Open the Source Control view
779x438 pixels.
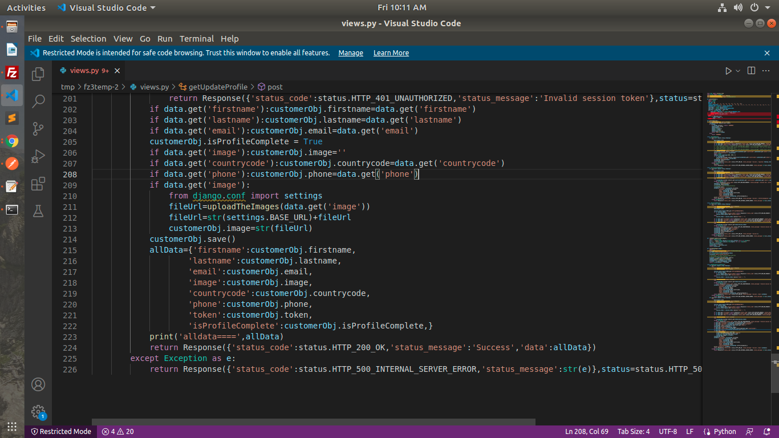pyautogui.click(x=38, y=129)
